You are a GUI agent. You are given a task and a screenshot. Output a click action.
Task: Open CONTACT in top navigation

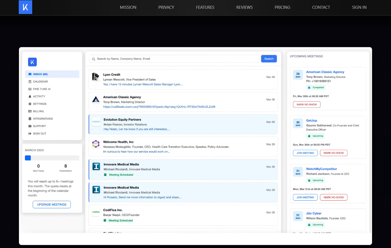click(x=321, y=7)
